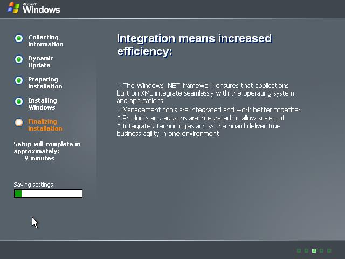Viewport: 345px width, 259px height.
Task: Click the green Preparing installation step indicator
Action: (19, 80)
